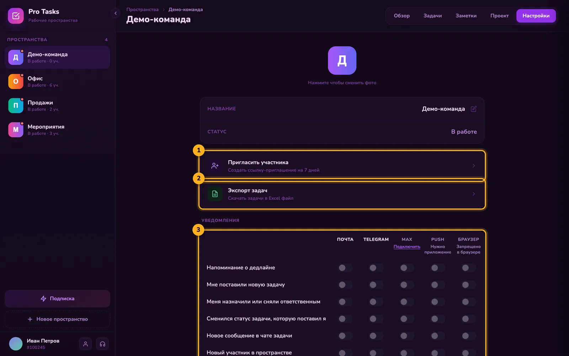The width and height of the screenshot is (569, 356).
Task: Switch to the Обзор tab
Action: (402, 16)
